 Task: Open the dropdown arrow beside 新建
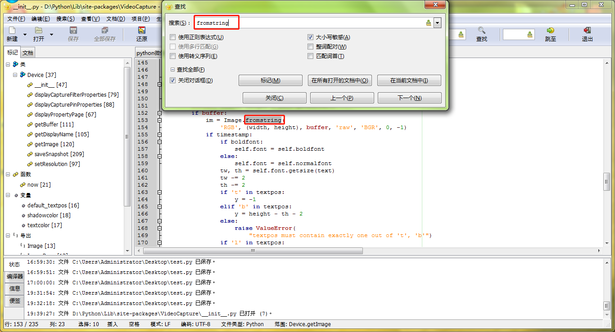pyautogui.click(x=25, y=35)
